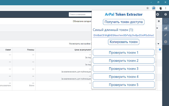Open the help question mark icon
The height and width of the screenshot is (106, 169).
pyautogui.click(x=166, y=14)
